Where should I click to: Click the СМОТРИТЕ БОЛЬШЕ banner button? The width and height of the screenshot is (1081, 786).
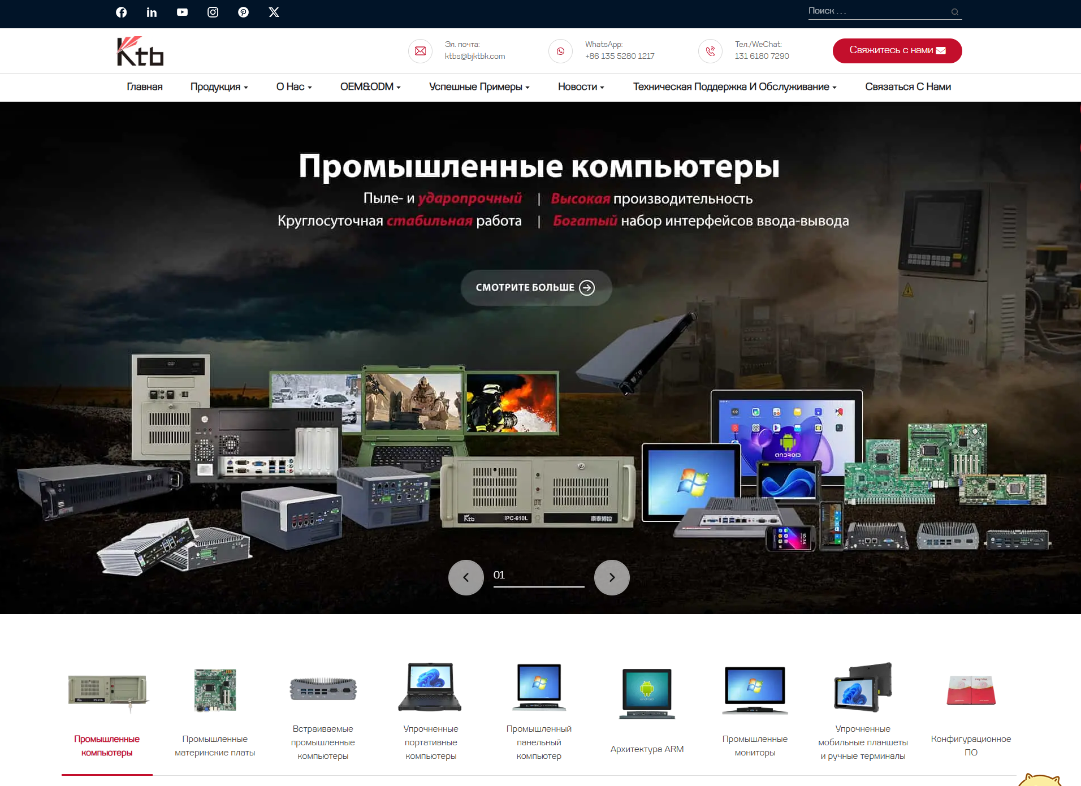pos(535,288)
